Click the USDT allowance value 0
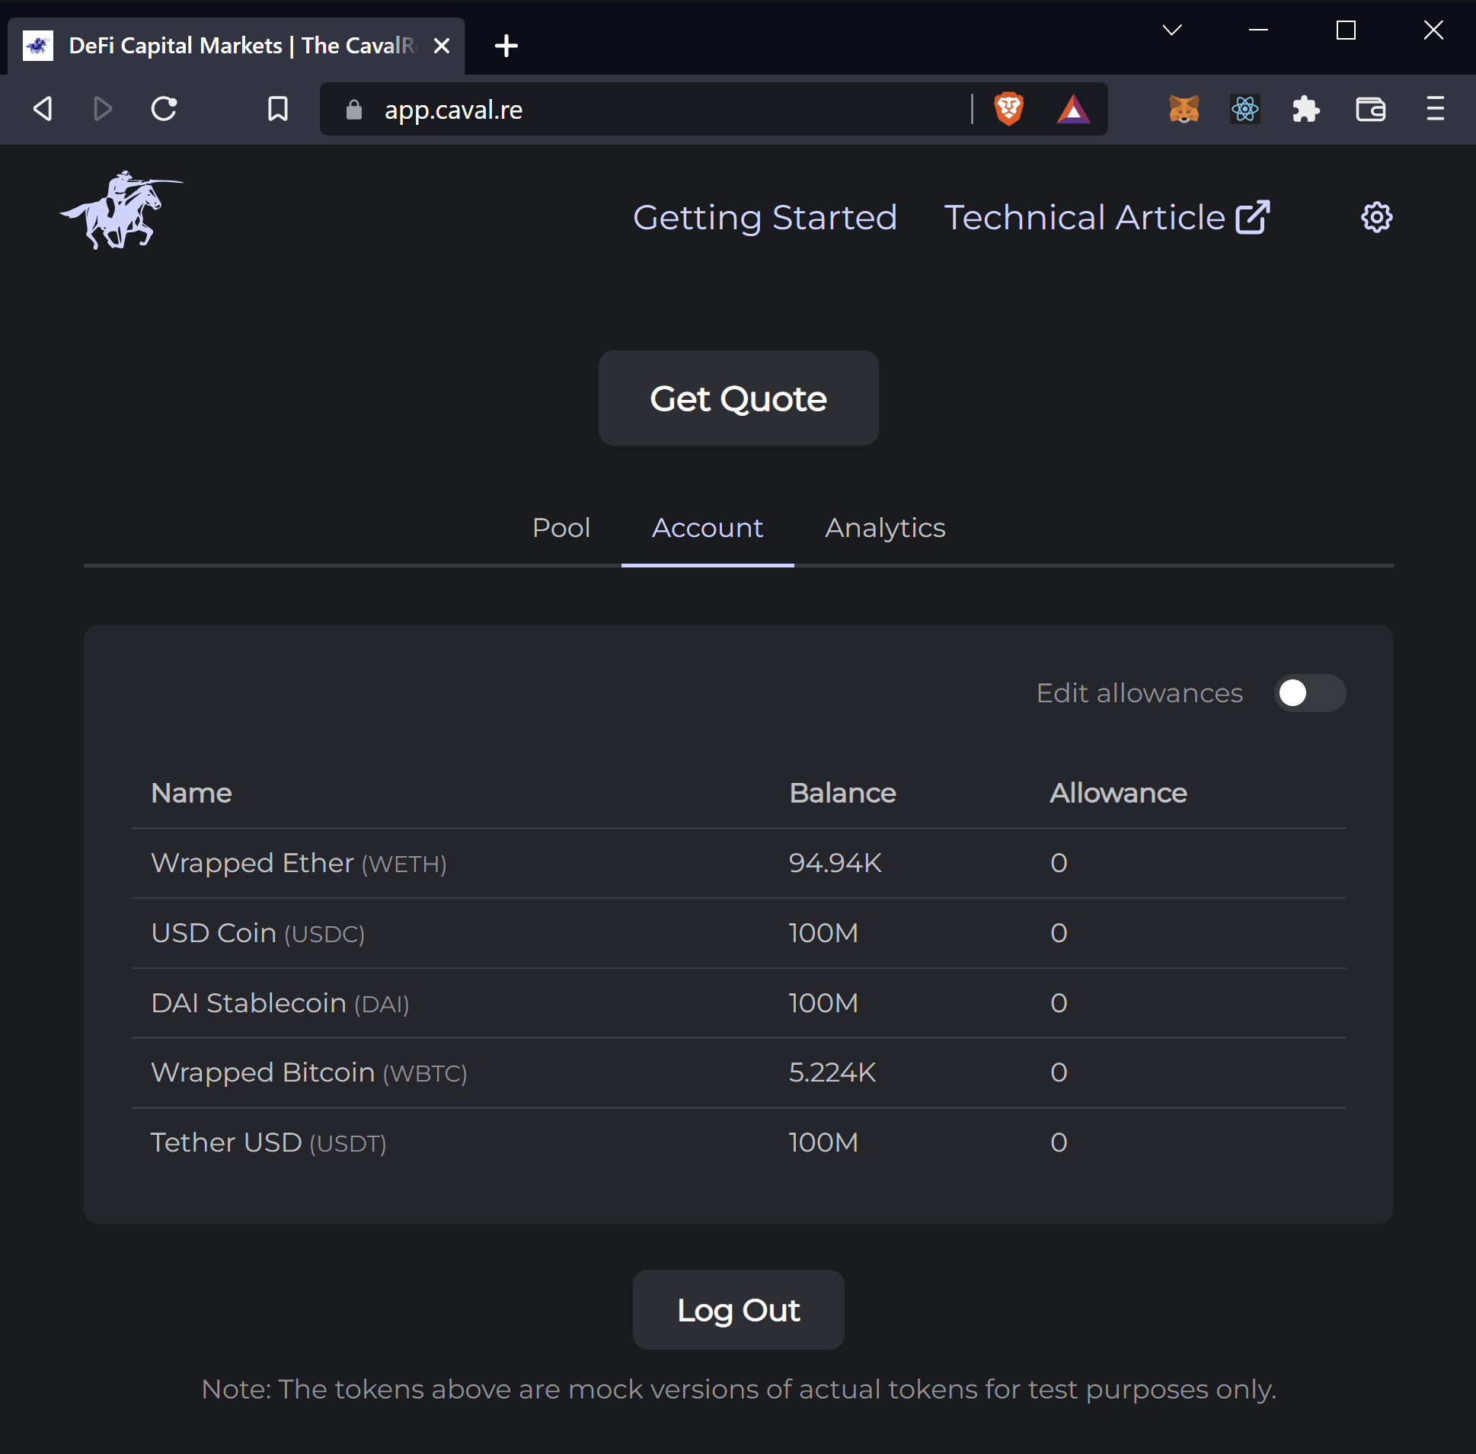Viewport: 1476px width, 1454px height. click(1059, 1142)
